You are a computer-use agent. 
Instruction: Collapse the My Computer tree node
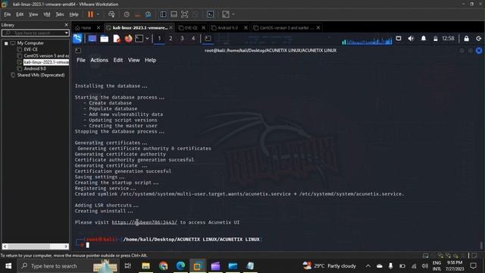coord(6,43)
